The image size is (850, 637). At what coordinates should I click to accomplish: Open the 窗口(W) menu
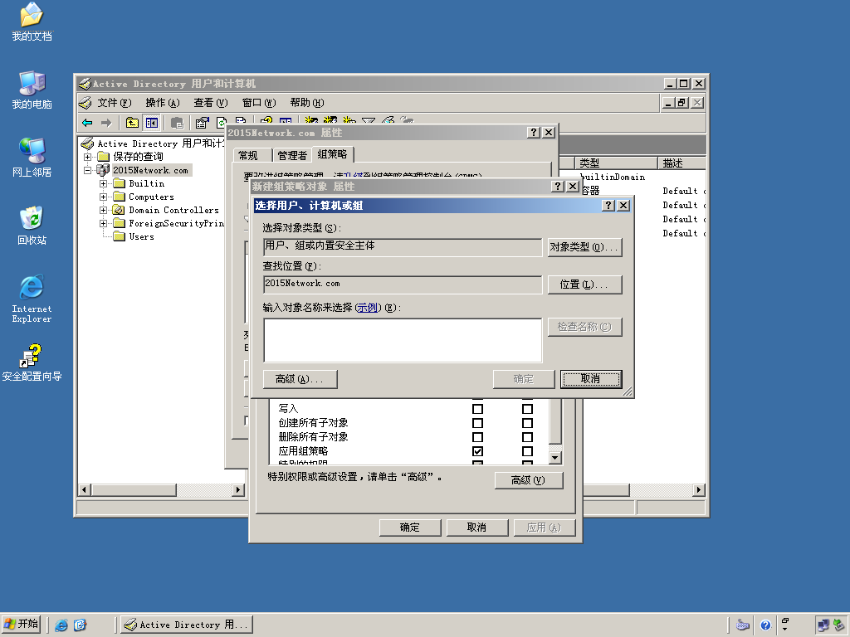(259, 103)
